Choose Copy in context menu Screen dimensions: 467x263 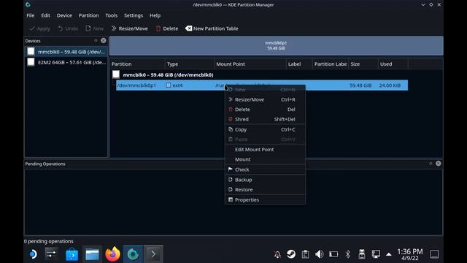tap(265, 129)
